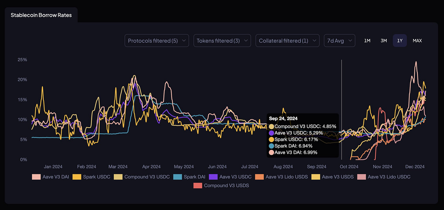Click the Dec 2024 axis label

[415, 167]
